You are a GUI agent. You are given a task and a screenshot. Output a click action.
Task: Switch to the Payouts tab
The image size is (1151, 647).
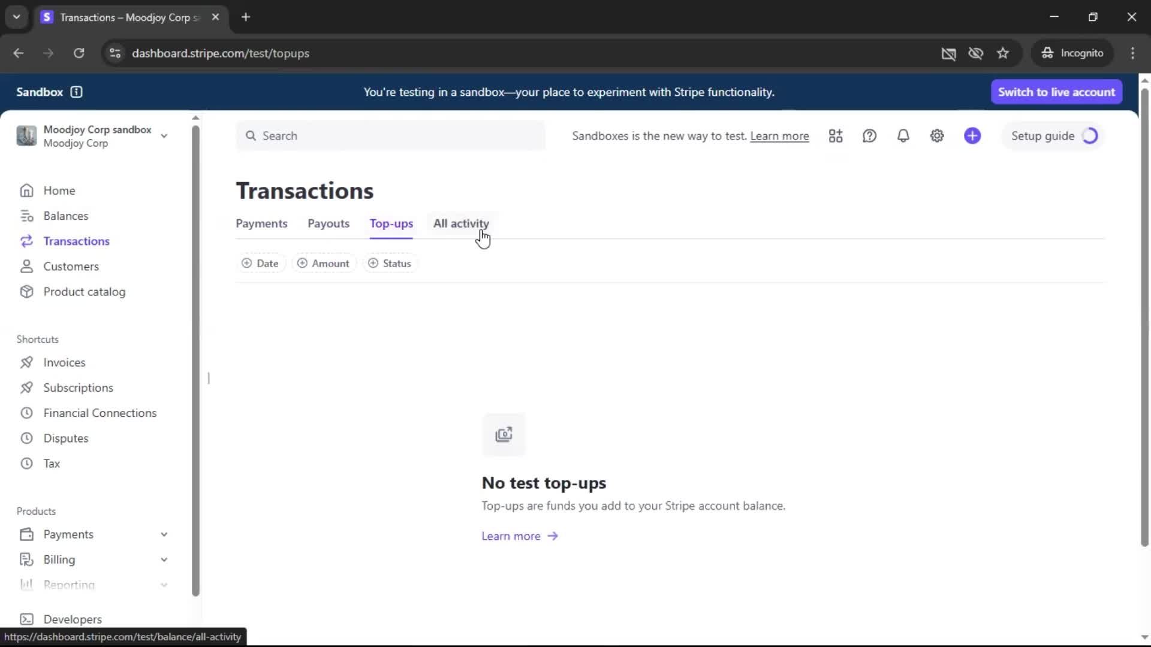pos(328,223)
